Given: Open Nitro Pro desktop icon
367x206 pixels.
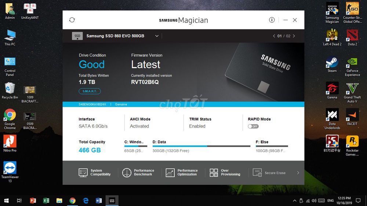Looking at the screenshot, I should pos(10,143).
